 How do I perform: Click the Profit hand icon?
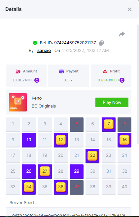tap(105, 71)
